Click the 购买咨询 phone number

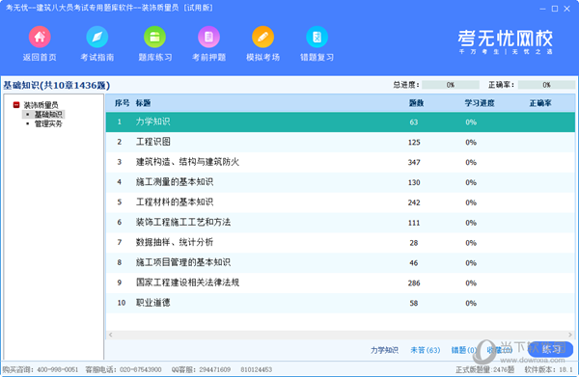pyautogui.click(x=58, y=369)
